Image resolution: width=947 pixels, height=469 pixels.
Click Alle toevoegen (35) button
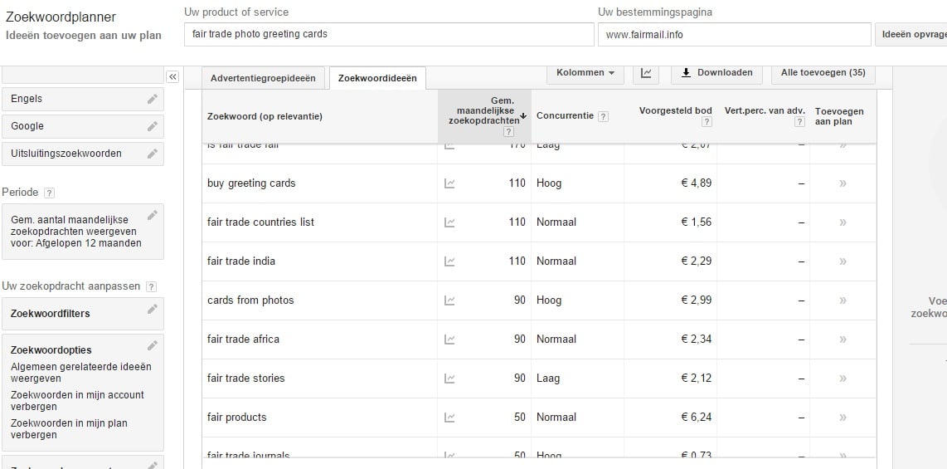(x=823, y=73)
